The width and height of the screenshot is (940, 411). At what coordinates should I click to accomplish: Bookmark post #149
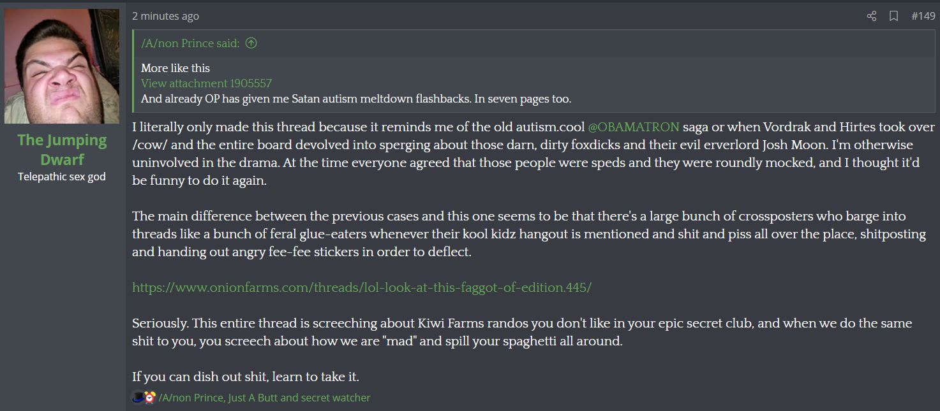[x=893, y=16]
